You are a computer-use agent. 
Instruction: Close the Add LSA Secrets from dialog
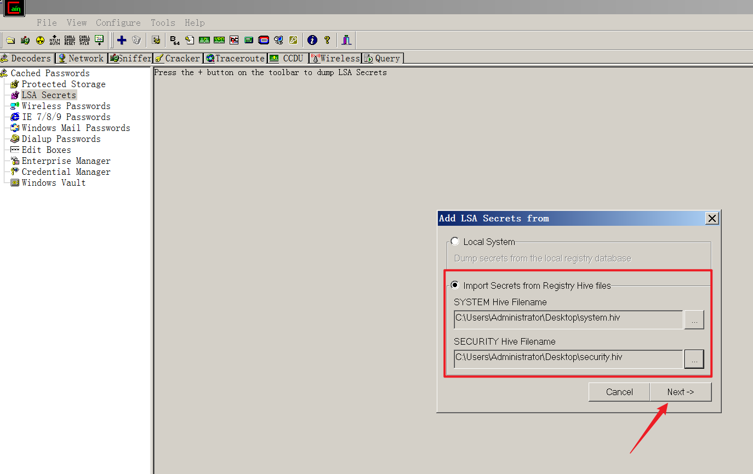[712, 218]
